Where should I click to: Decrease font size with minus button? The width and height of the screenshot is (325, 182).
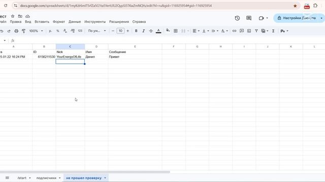pyautogui.click(x=113, y=31)
